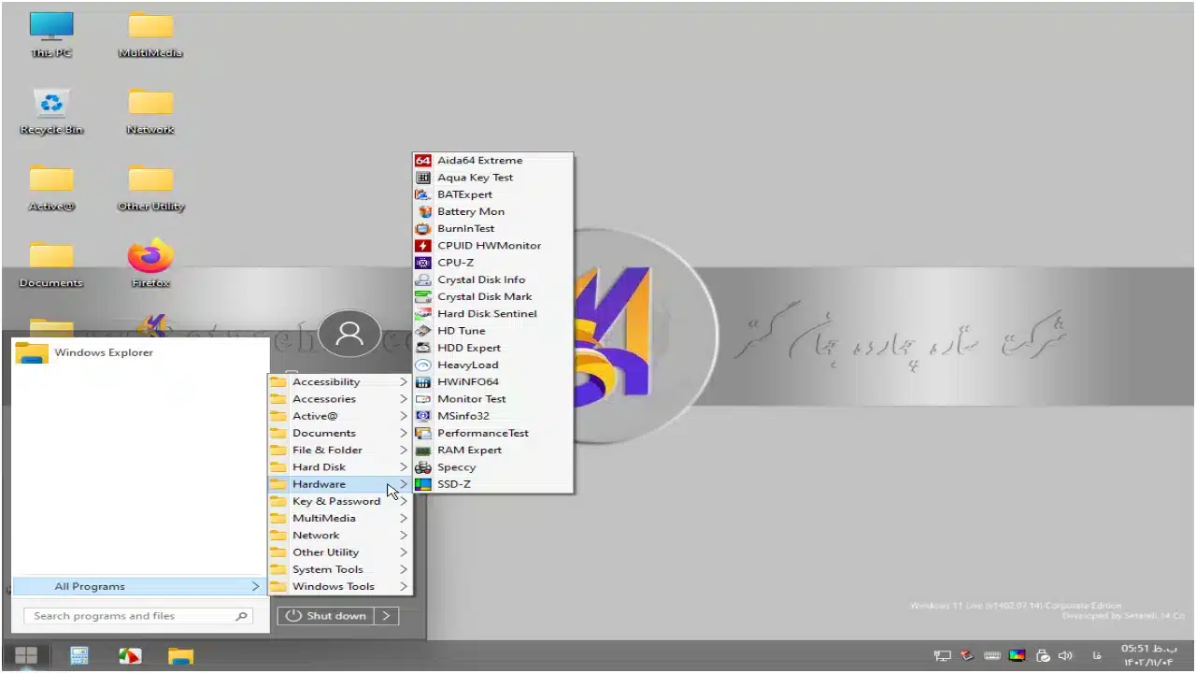This screenshot has width=1196, height=673.
Task: Open Recycle Bin on desktop
Action: [51, 105]
